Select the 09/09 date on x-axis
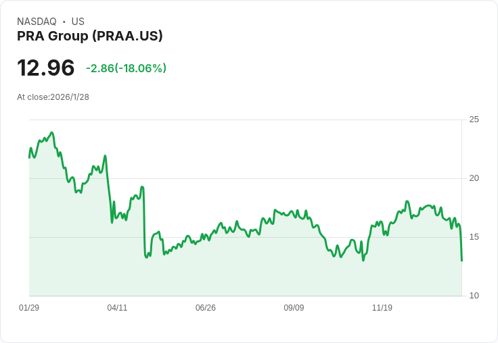The width and height of the screenshot is (498, 343). point(294,308)
